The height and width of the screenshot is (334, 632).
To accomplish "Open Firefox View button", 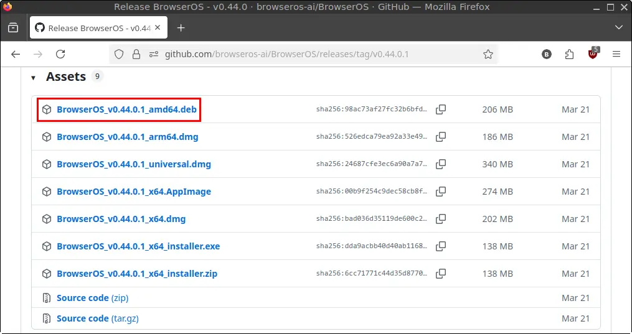I will [13, 28].
